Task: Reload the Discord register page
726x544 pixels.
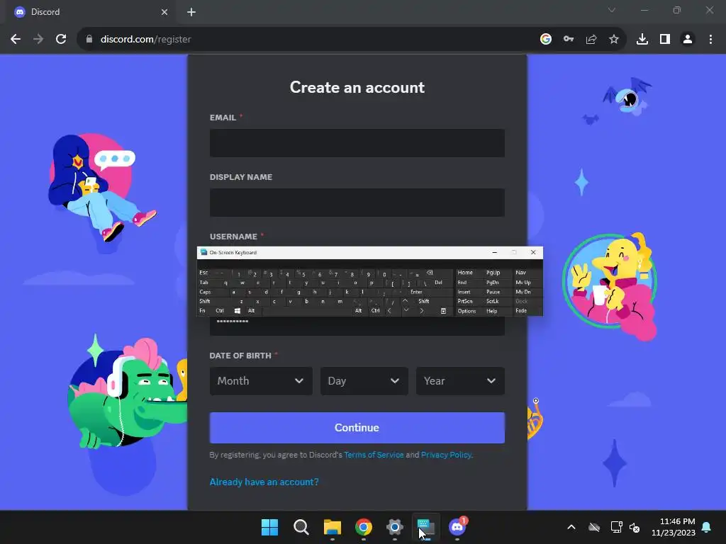Action: (61, 40)
